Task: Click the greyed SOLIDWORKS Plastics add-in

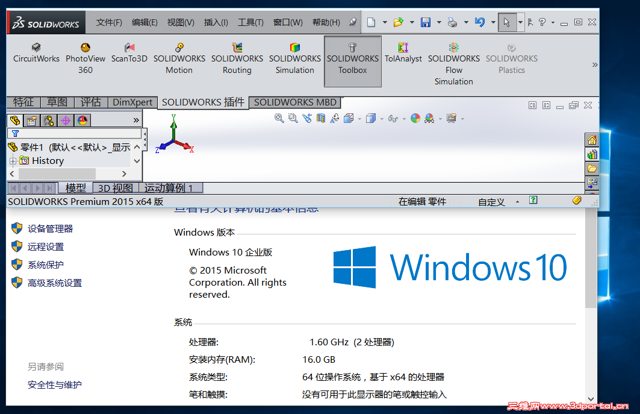Action: coord(511,58)
